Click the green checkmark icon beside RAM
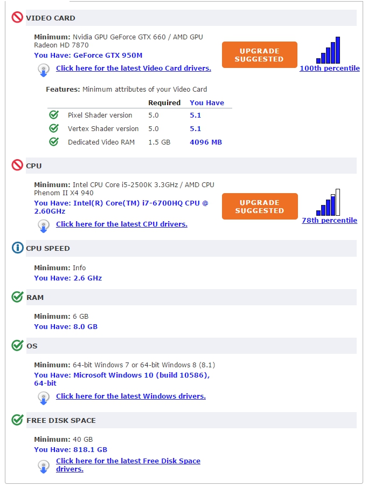 [17, 297]
